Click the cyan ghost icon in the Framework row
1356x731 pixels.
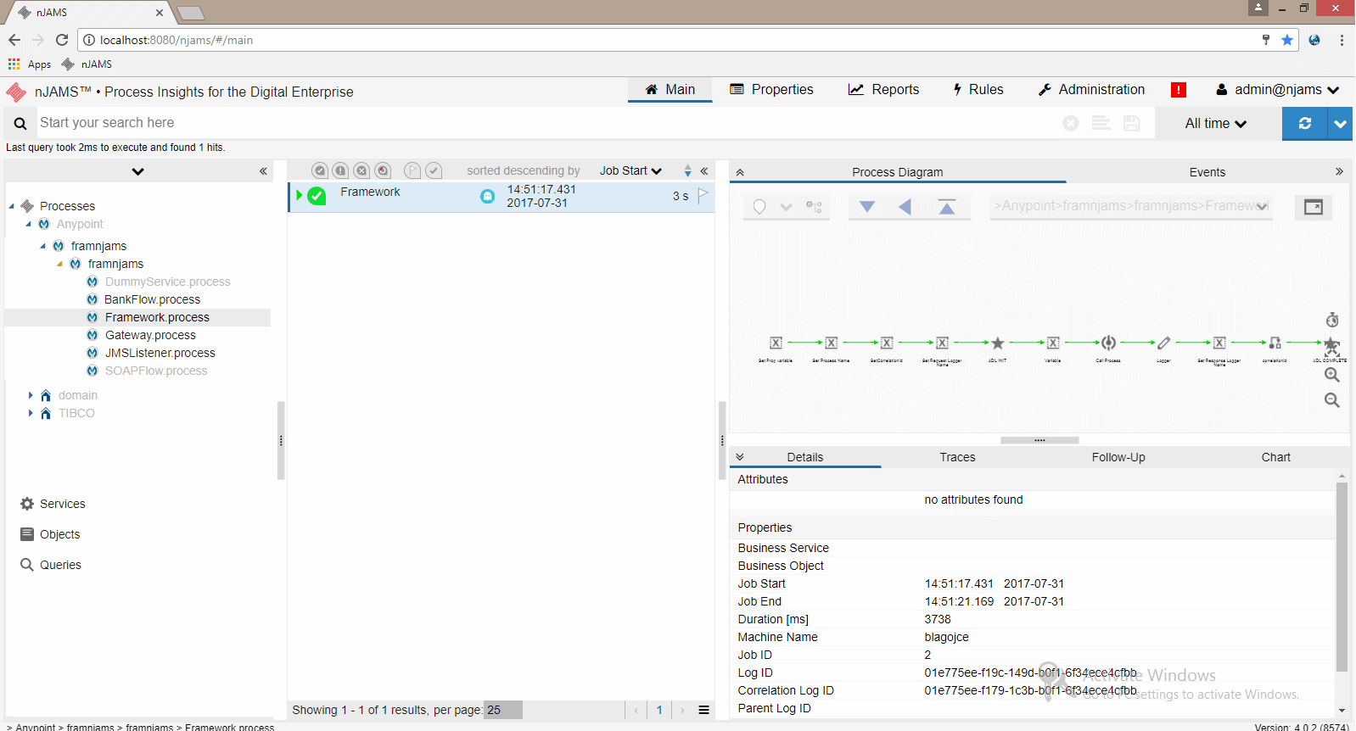pyautogui.click(x=487, y=196)
